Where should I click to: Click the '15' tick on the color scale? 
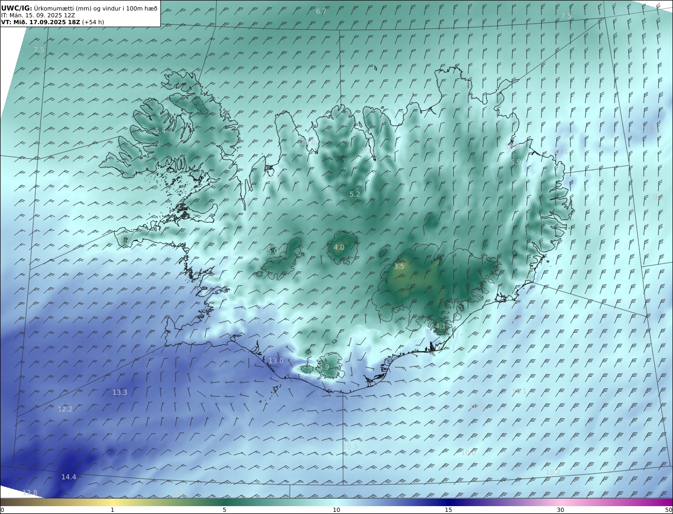pyautogui.click(x=448, y=510)
